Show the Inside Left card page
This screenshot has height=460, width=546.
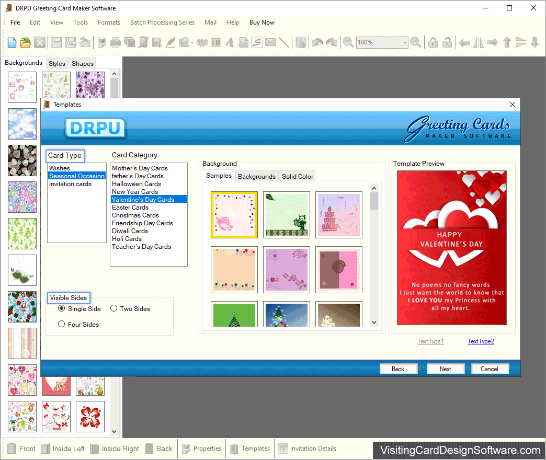(x=63, y=448)
